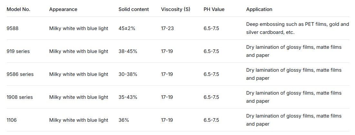Screen dimensions: 355x135
Task: Select model number 9588 cell
Action: click(x=13, y=28)
